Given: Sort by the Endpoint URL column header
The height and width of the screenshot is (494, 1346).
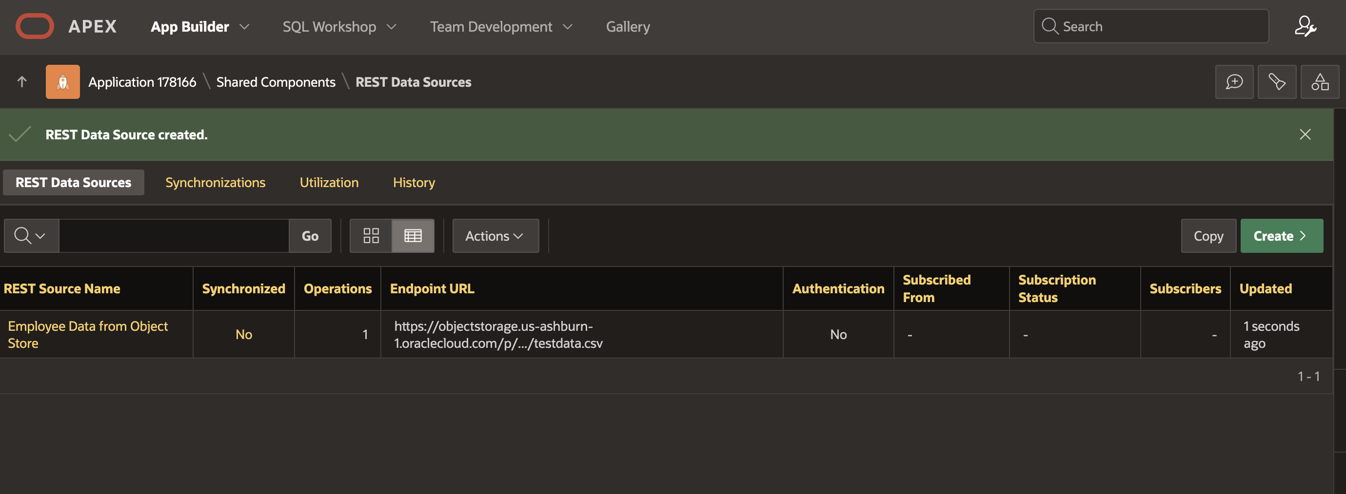Looking at the screenshot, I should click(x=432, y=289).
